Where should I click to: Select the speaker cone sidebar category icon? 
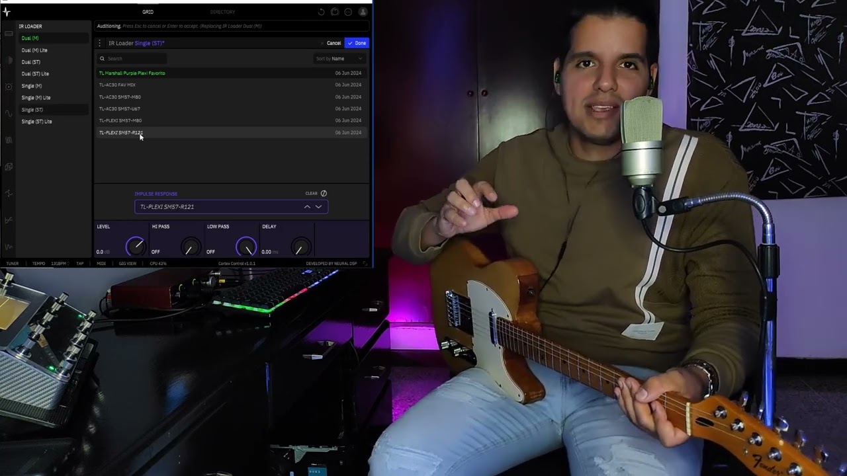click(x=9, y=87)
